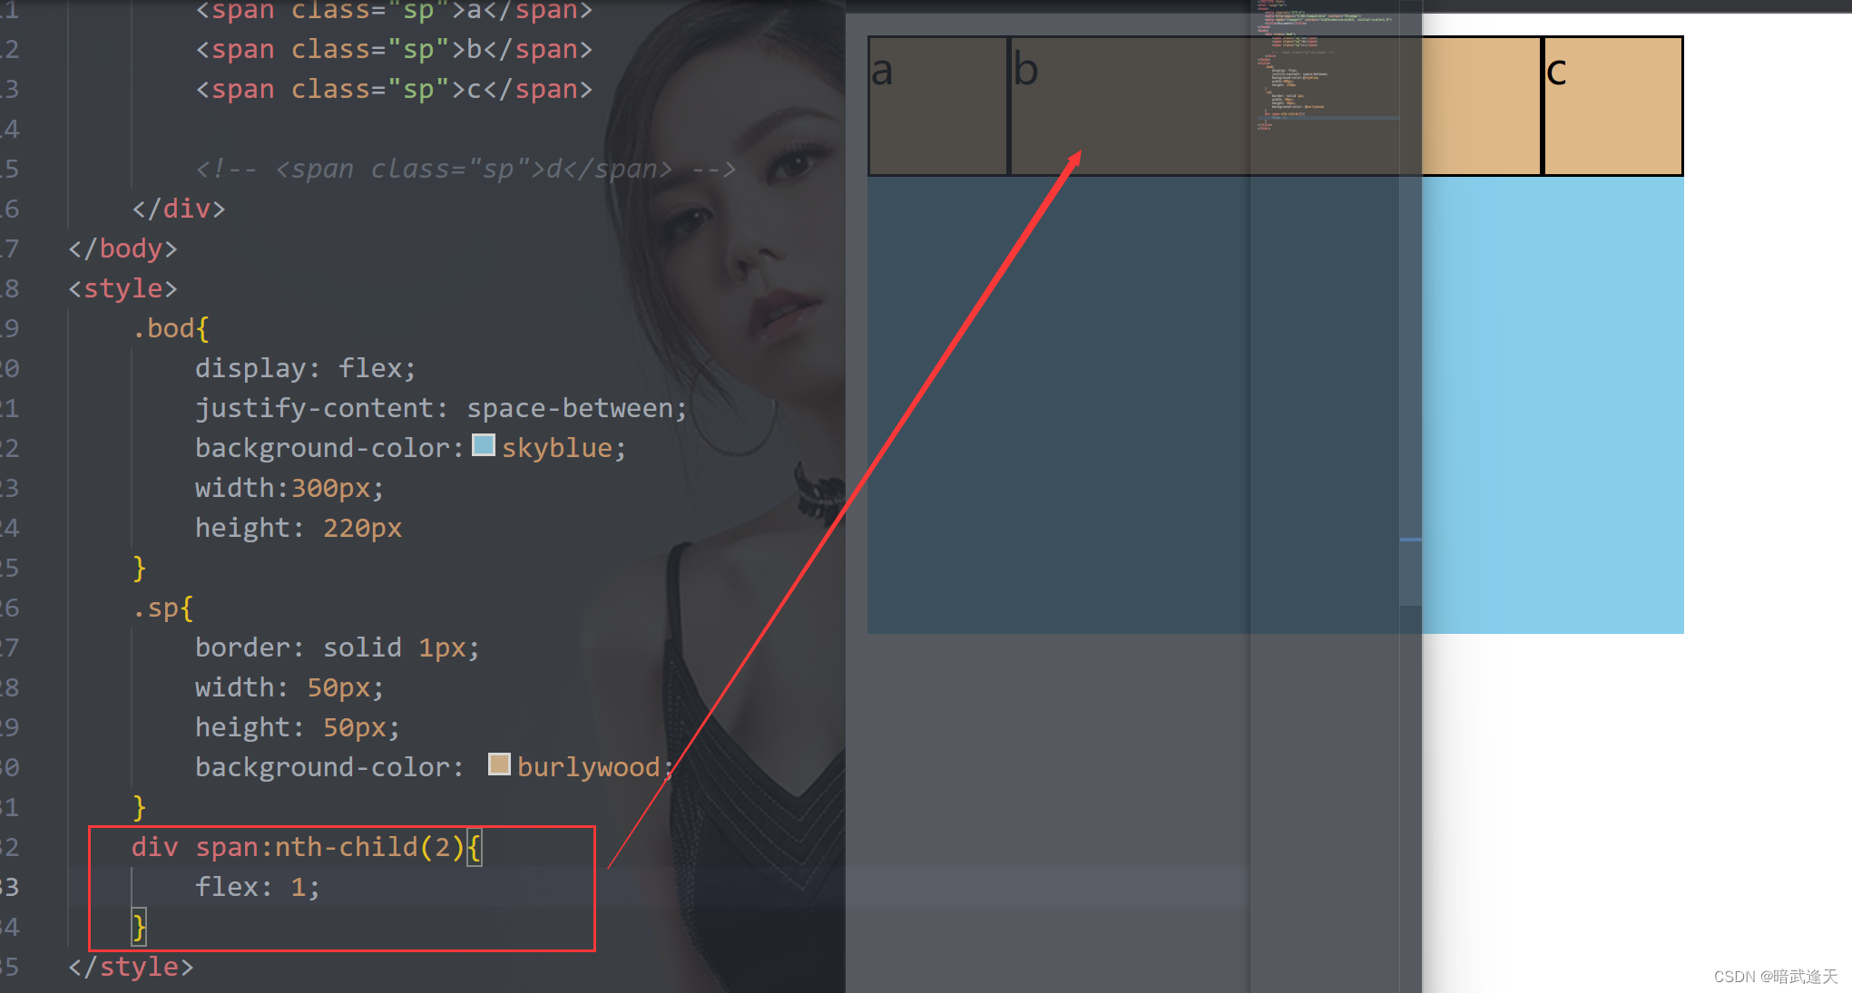Click the 'c' box in preview
Image resolution: width=1852 pixels, height=993 pixels.
[1613, 106]
